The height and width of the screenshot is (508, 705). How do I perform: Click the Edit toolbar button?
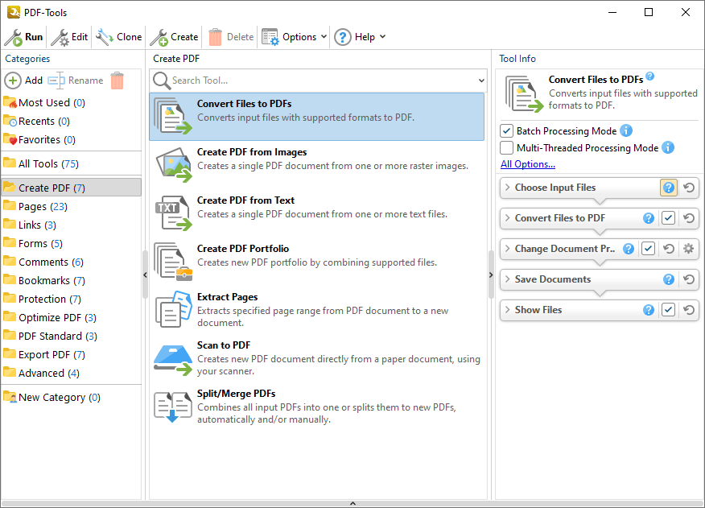tap(70, 37)
